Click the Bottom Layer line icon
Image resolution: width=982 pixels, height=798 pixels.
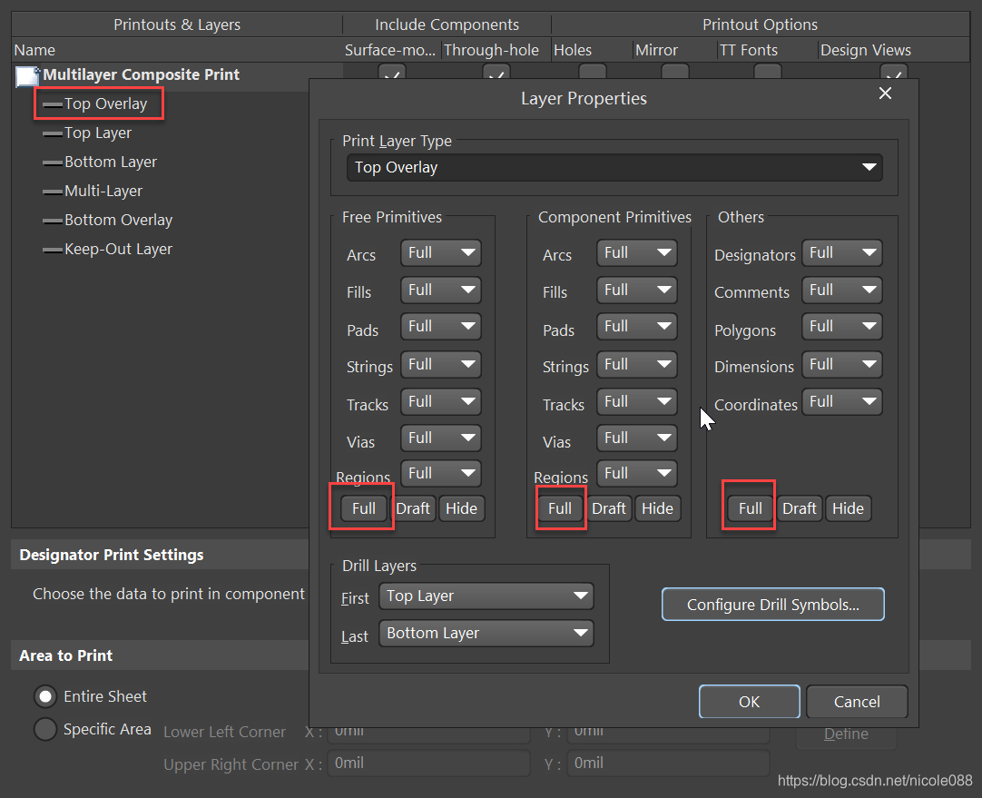(x=52, y=163)
